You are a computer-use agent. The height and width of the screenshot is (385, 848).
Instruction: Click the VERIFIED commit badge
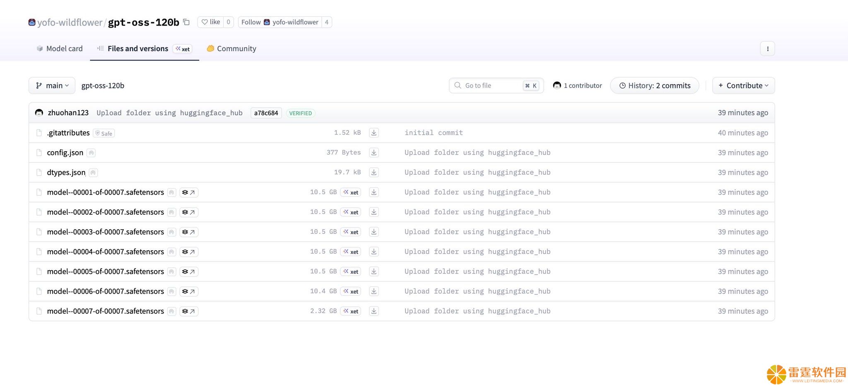301,113
